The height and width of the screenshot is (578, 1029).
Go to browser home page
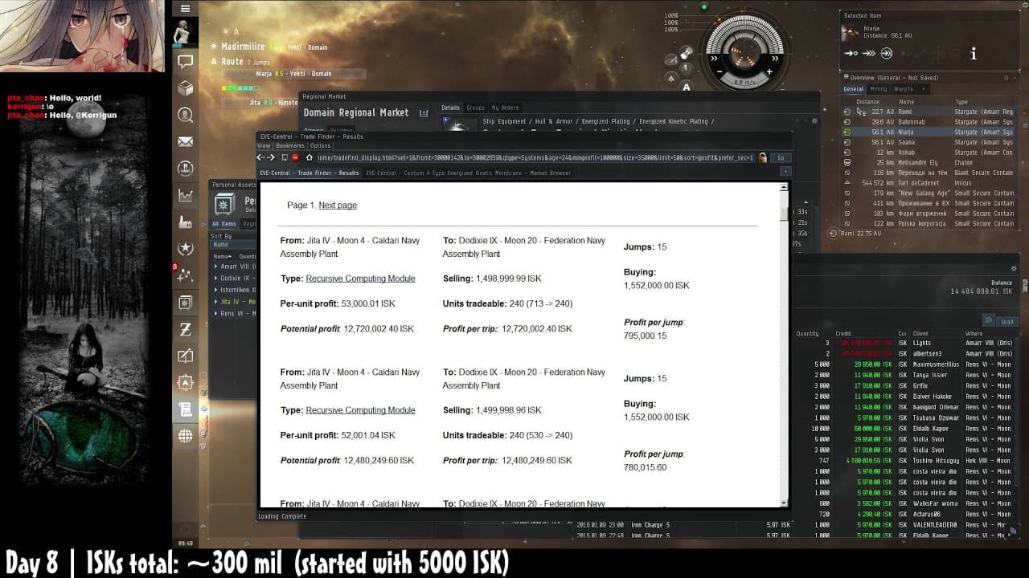(310, 158)
